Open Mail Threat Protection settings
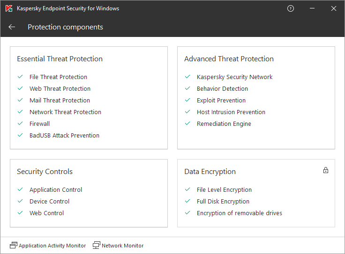The height and width of the screenshot is (254, 345). coord(60,100)
